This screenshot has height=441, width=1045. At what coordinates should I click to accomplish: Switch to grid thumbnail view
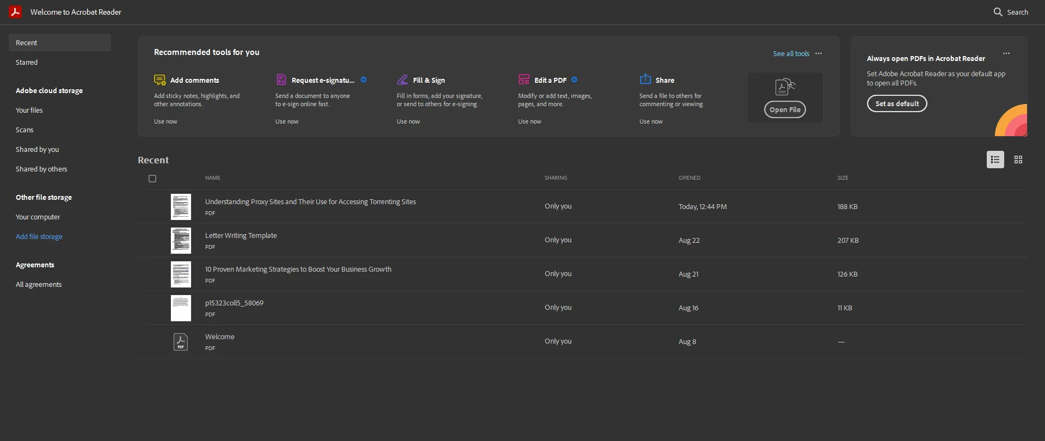(1018, 160)
